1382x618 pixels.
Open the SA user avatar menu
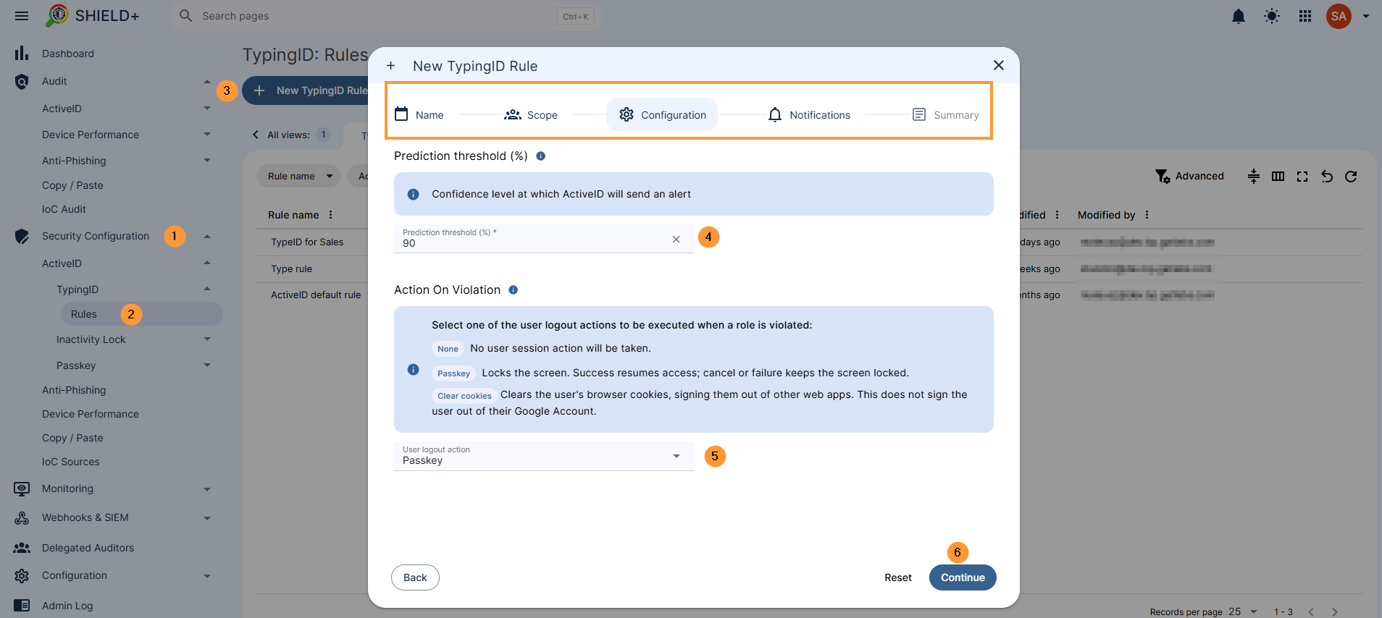(x=1339, y=16)
